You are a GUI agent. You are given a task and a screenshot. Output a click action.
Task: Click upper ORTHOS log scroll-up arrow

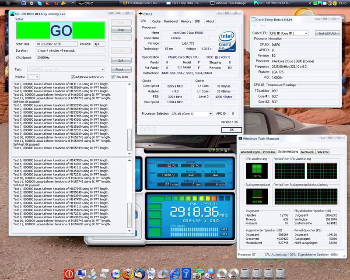coord(129,84)
